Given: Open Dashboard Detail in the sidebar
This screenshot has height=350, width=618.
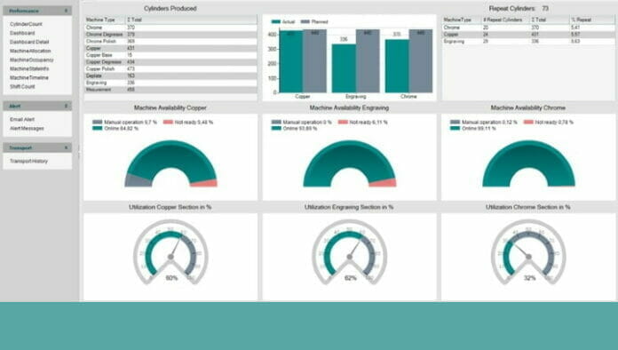Looking at the screenshot, I should tap(29, 42).
